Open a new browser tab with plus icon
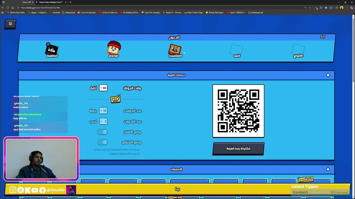 coord(70,2)
